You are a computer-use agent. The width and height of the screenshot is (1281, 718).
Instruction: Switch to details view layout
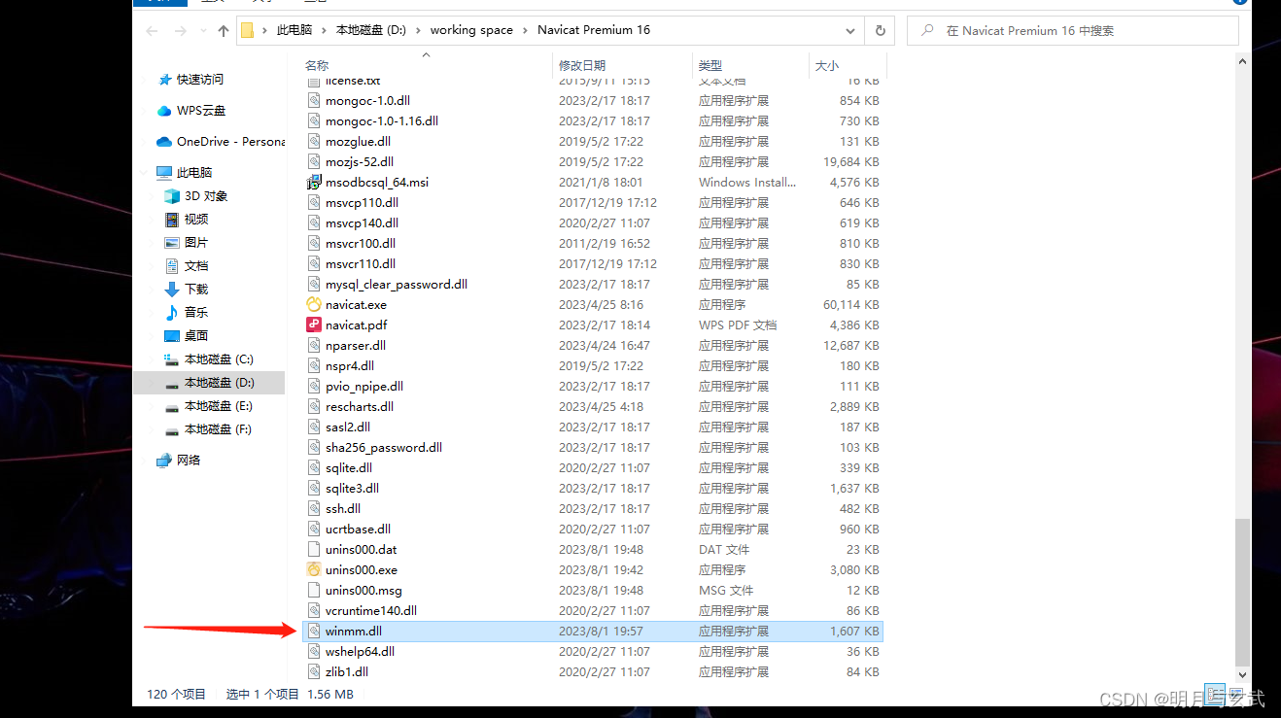(1213, 695)
